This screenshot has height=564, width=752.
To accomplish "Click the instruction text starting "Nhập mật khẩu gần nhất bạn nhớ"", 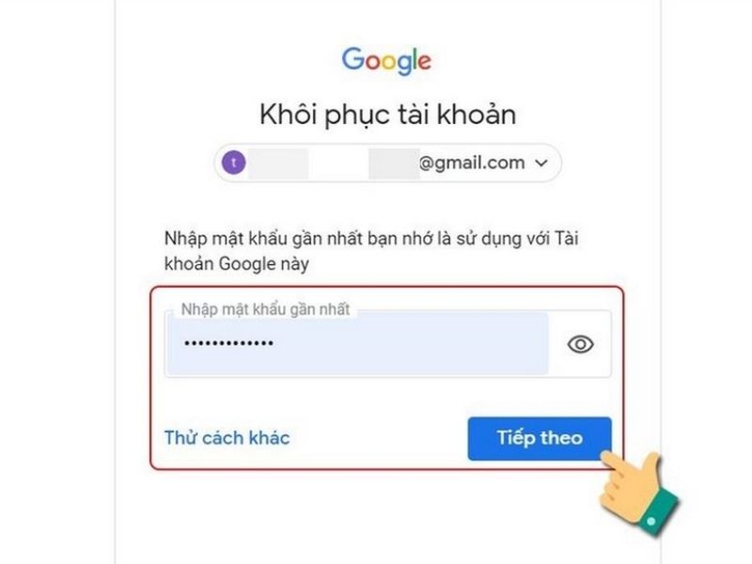I will coord(371,251).
